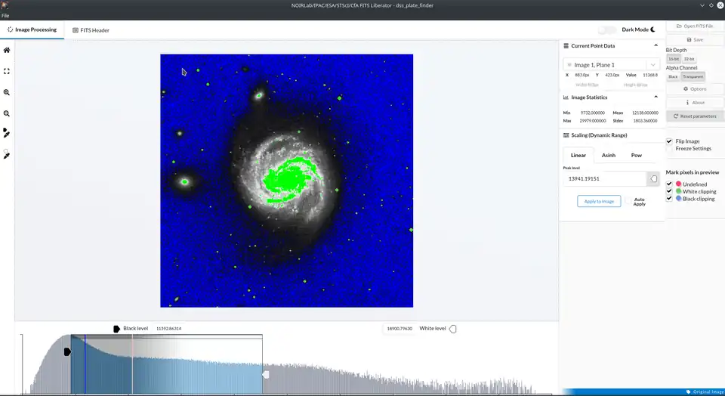
Task: Click the Reset parameters button
Action: tap(695, 116)
